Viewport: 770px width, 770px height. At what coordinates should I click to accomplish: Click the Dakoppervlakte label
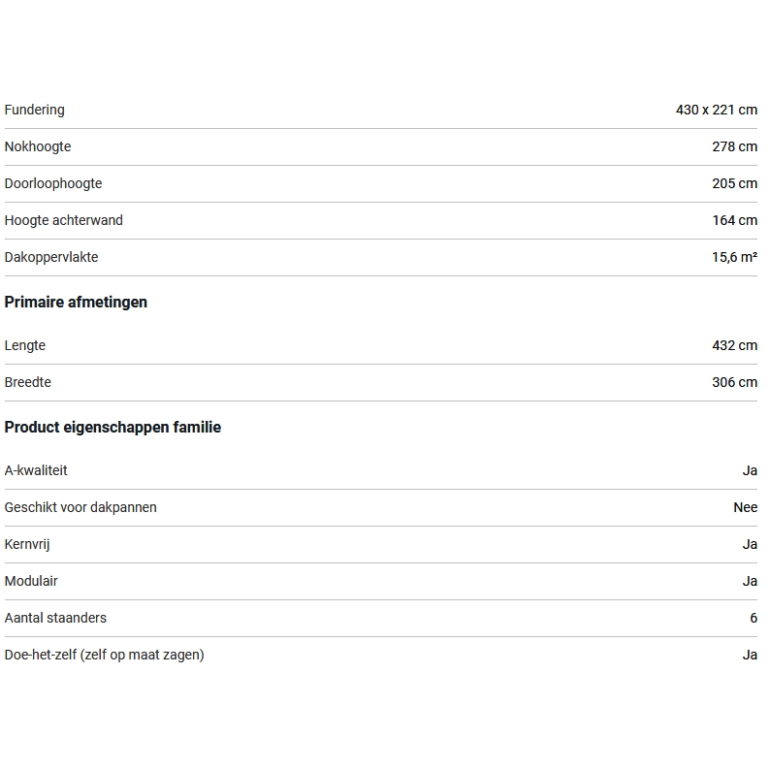click(x=51, y=258)
